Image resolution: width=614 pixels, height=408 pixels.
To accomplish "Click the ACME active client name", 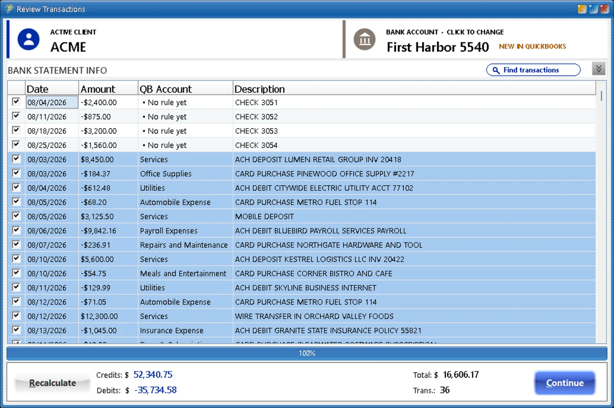I will tap(68, 47).
